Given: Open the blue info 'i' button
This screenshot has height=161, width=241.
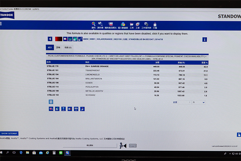Looking at the screenshot, I should pyautogui.click(x=205, y=40).
